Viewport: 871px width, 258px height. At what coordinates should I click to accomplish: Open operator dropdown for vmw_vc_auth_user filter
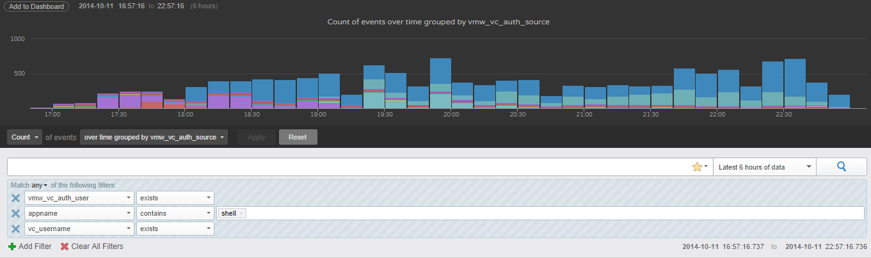point(175,198)
